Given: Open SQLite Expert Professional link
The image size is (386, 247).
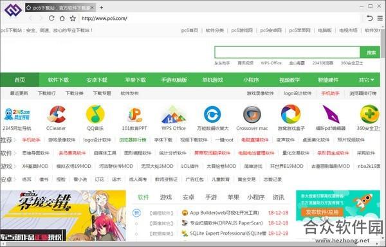Looking at the screenshot, I should [228, 233].
